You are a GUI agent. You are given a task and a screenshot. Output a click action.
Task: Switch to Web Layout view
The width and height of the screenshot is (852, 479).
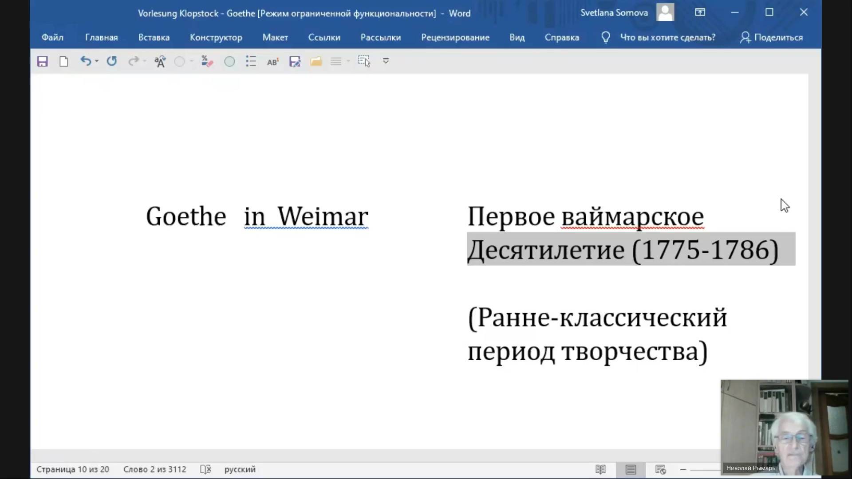pos(660,469)
